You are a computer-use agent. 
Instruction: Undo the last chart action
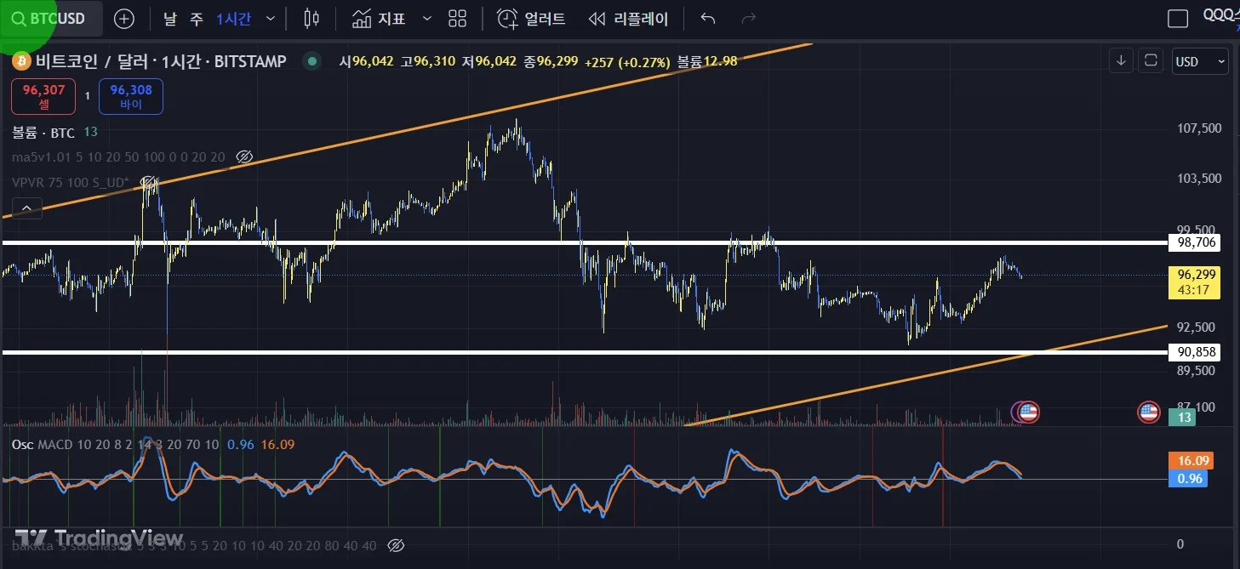[x=707, y=19]
